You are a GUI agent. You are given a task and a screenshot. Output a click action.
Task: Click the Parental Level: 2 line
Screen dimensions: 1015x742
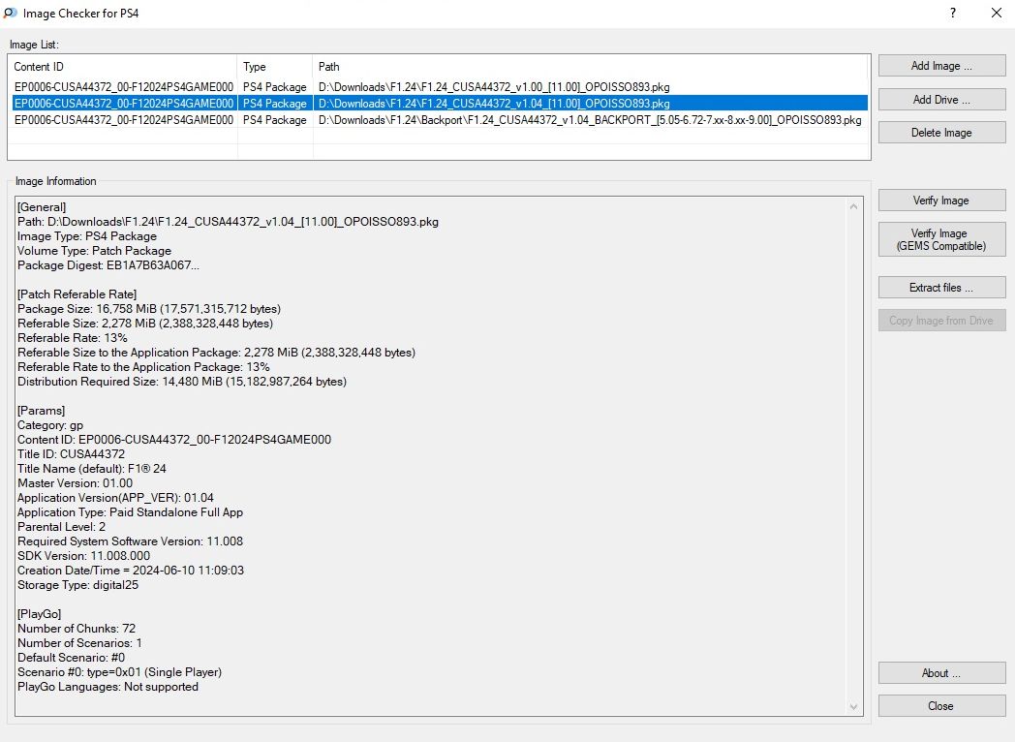coord(61,527)
